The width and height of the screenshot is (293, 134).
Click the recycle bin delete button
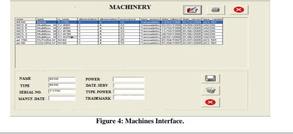(x=210, y=90)
